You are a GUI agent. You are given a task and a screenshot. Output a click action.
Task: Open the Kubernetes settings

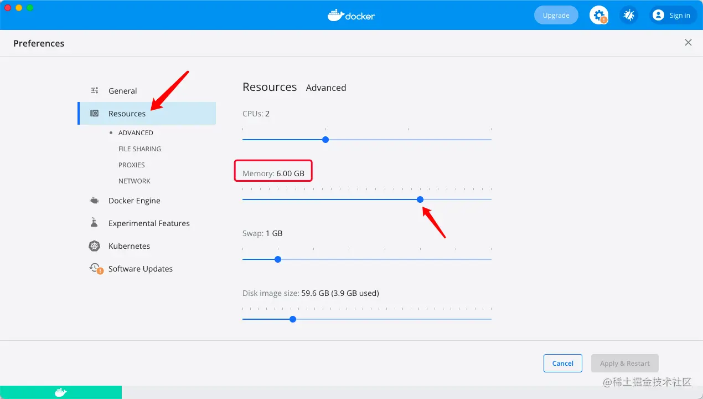coord(146,246)
